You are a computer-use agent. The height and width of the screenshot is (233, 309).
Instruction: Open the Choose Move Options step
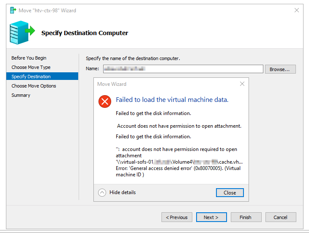pyautogui.click(x=34, y=86)
